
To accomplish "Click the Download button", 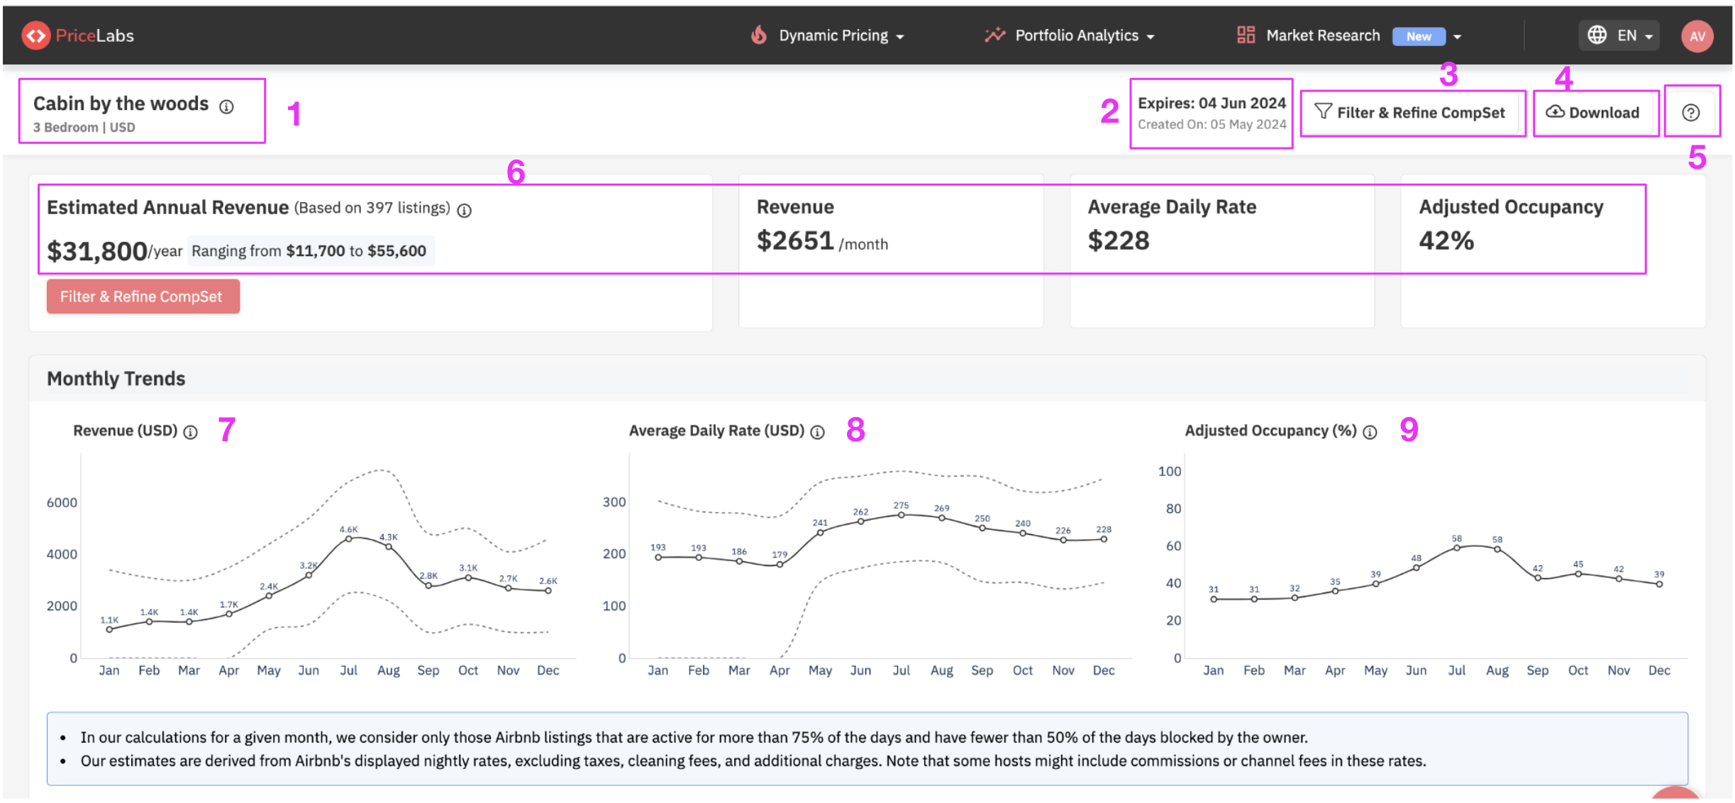I will click(1595, 112).
